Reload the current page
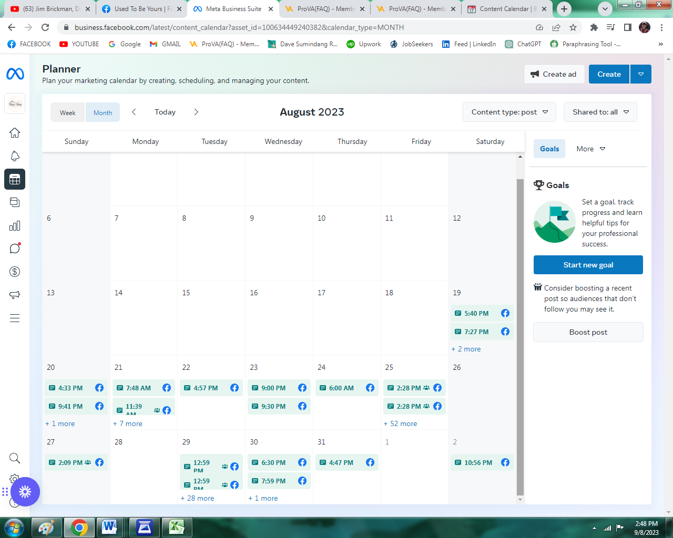The height and width of the screenshot is (538, 673). pyautogui.click(x=45, y=27)
